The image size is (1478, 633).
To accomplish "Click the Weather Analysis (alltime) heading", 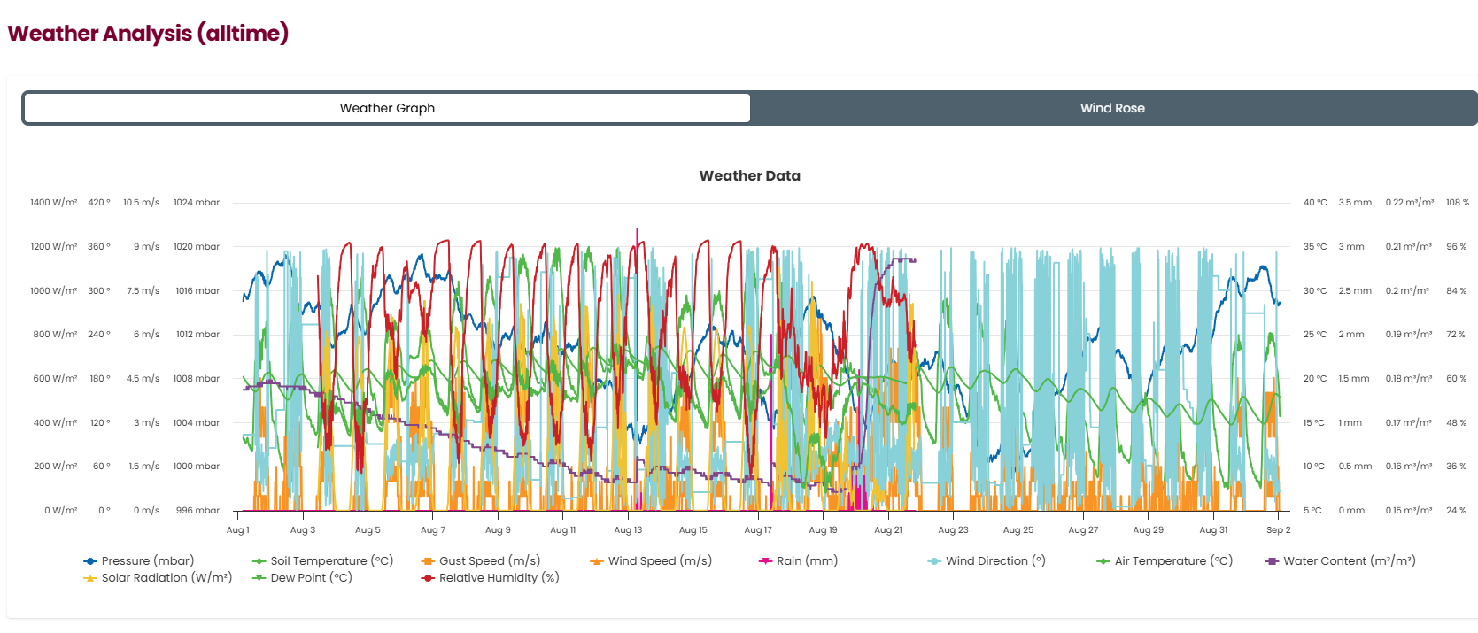I will coord(148,34).
